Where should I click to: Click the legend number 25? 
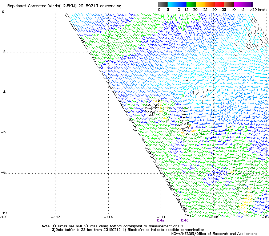[205, 10]
